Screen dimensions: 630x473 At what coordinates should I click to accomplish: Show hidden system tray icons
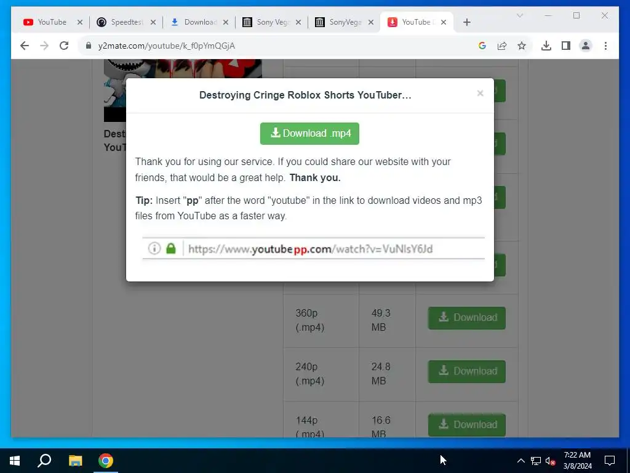[x=520, y=461]
